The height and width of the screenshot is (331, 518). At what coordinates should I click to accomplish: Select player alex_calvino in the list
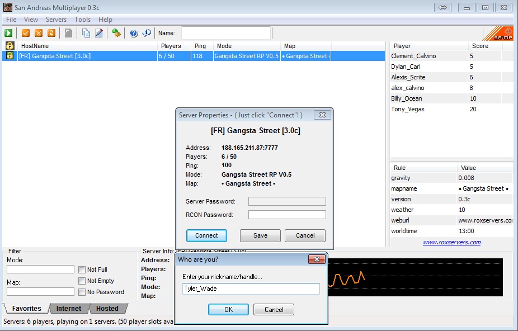point(451,88)
